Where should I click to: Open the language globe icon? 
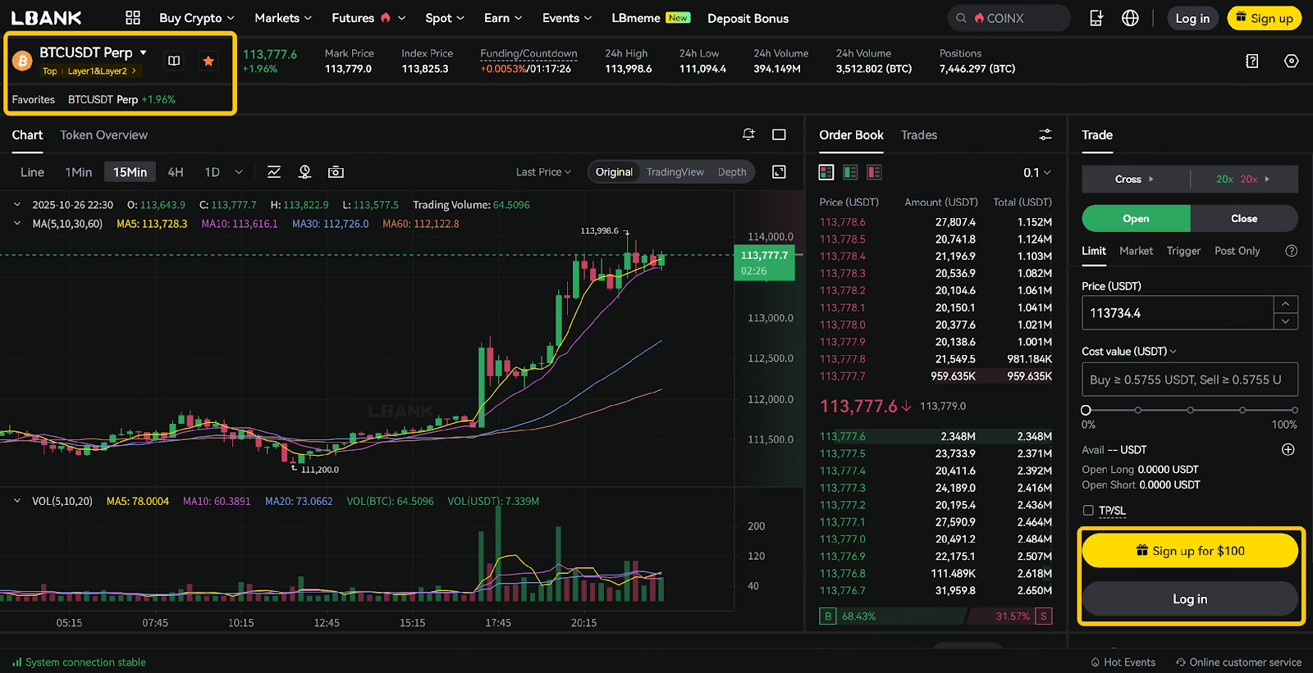click(1130, 18)
